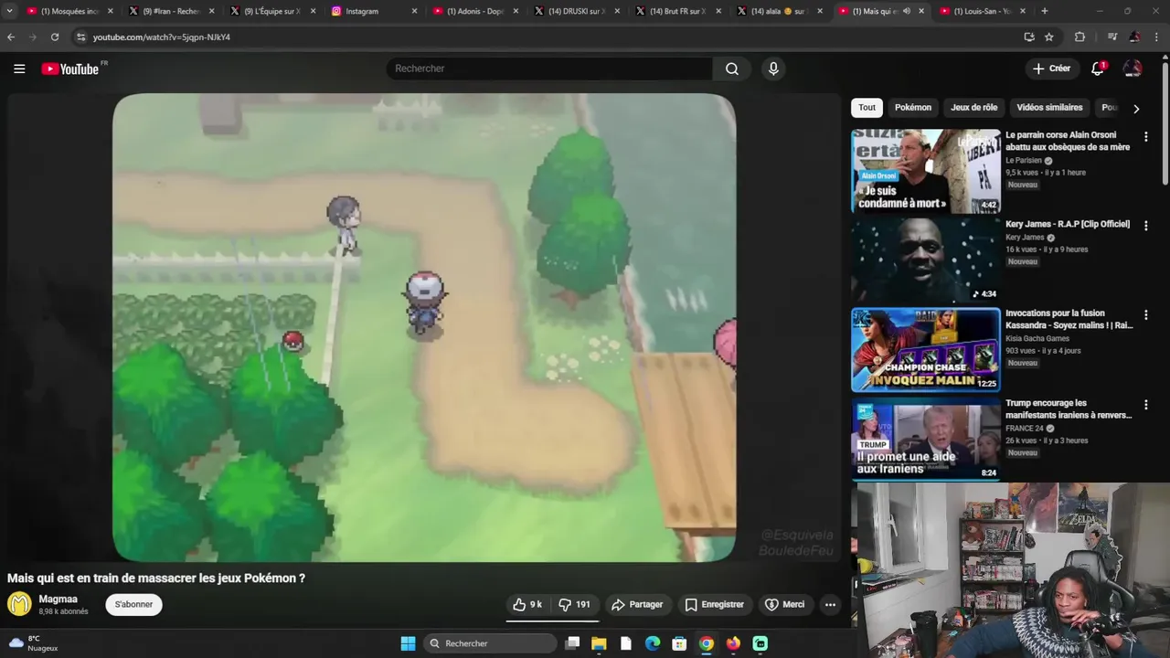Screen dimensions: 1170x658
Task: Click the install app icon in address bar
Action: 1029,37
